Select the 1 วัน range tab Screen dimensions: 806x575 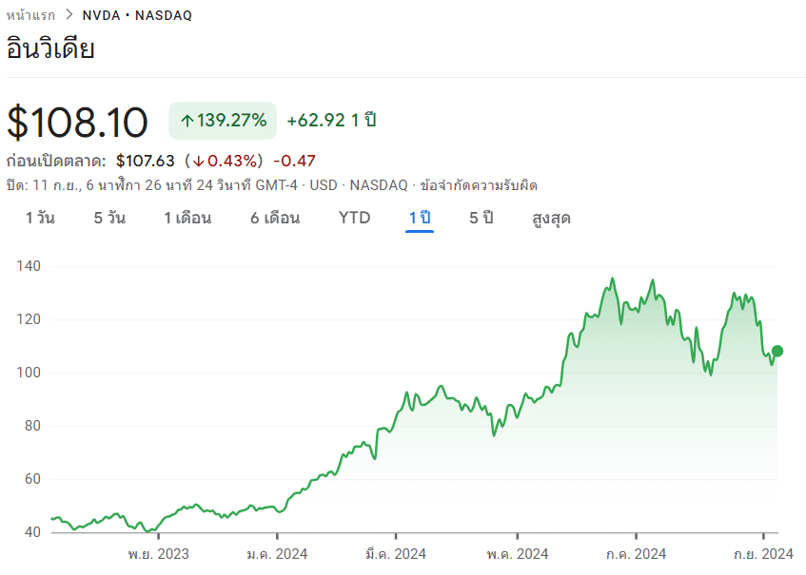point(40,218)
